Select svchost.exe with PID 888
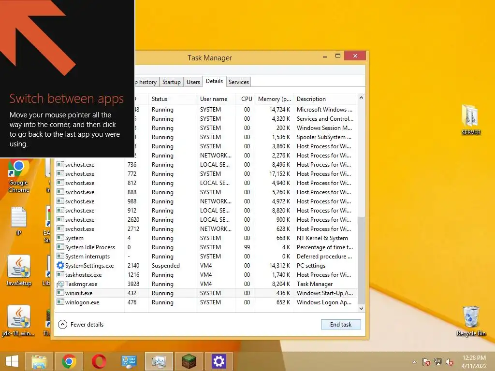 pos(206,192)
